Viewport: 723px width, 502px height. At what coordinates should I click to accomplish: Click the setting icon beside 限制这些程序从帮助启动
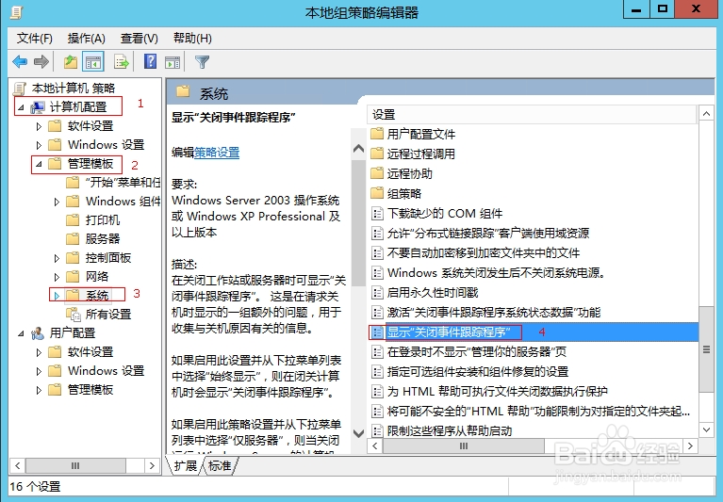click(377, 431)
